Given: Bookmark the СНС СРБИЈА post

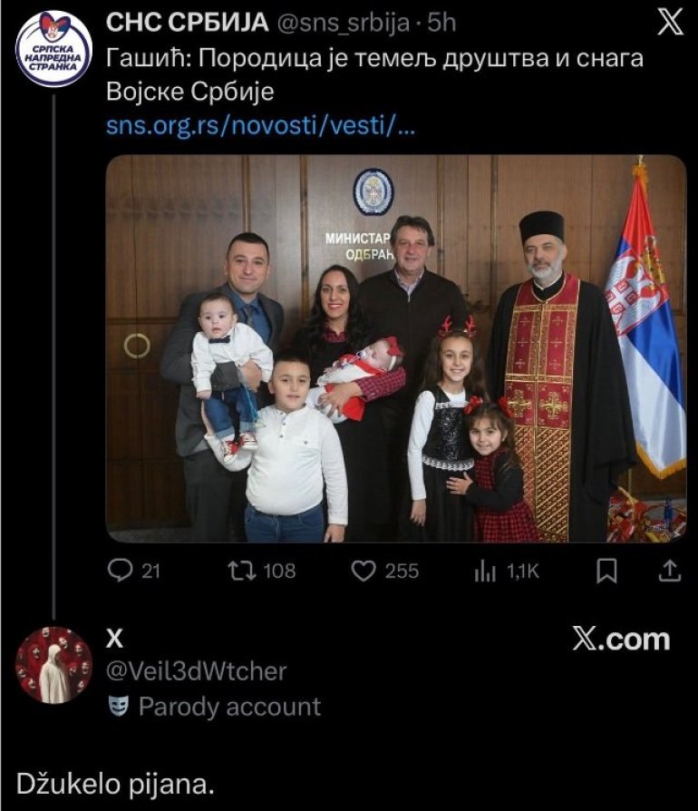Looking at the screenshot, I should [606, 572].
